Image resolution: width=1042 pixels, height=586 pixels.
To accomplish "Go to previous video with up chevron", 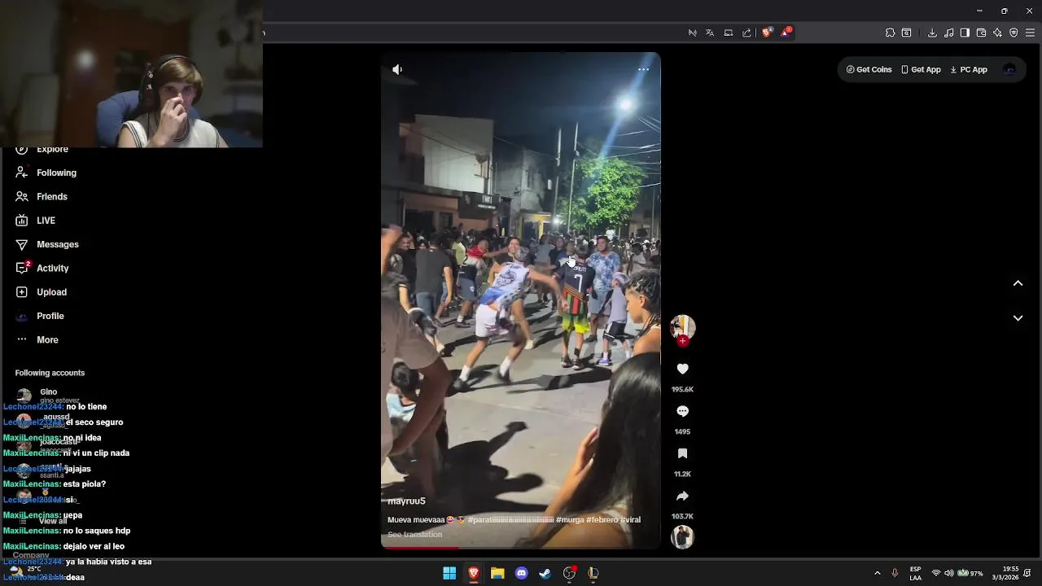I will pos(1018,283).
